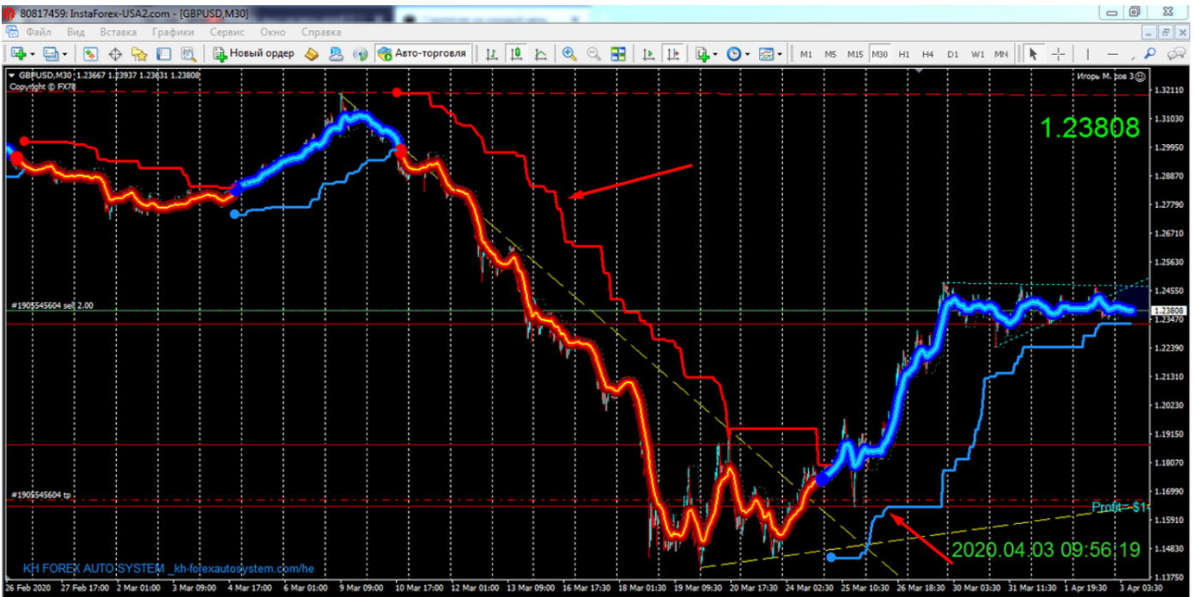1197x597 pixels.
Task: Open the Strategy Tester icon
Action: (x=188, y=53)
